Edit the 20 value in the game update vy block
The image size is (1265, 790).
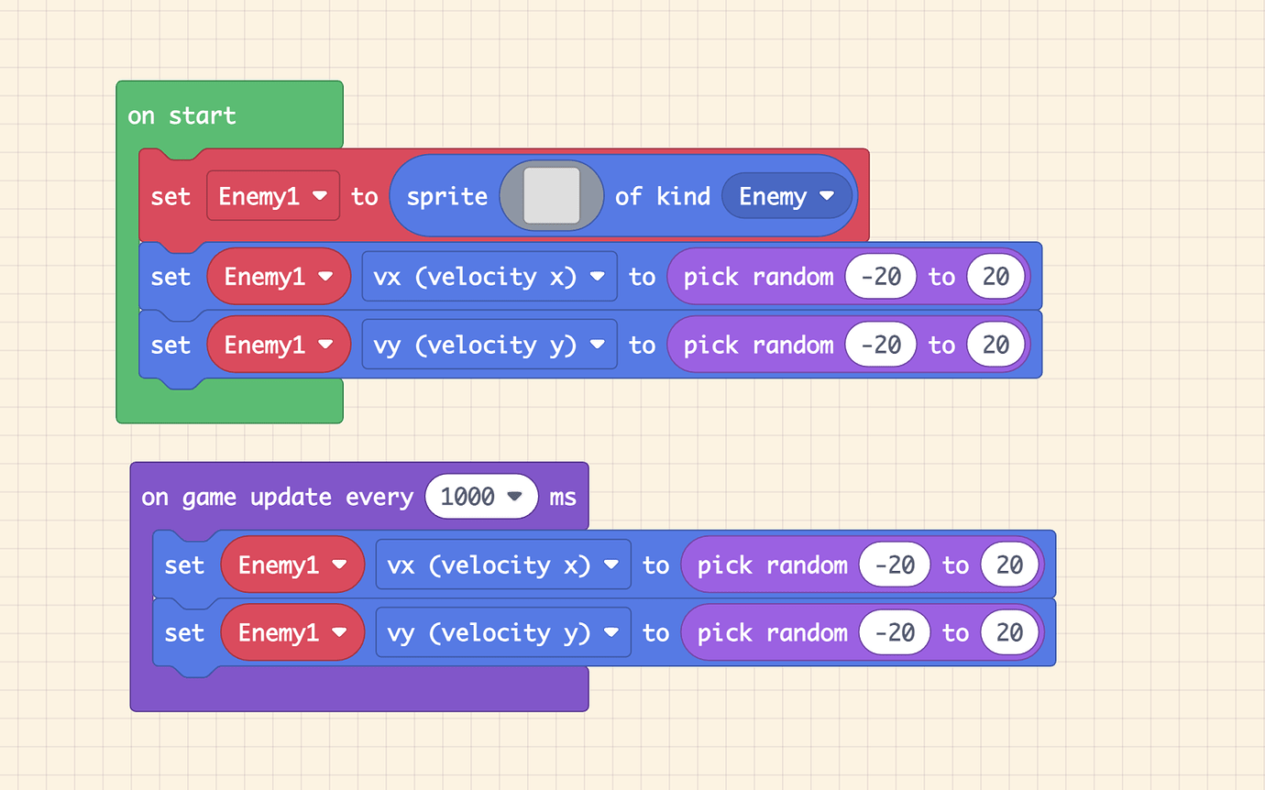point(1009,632)
